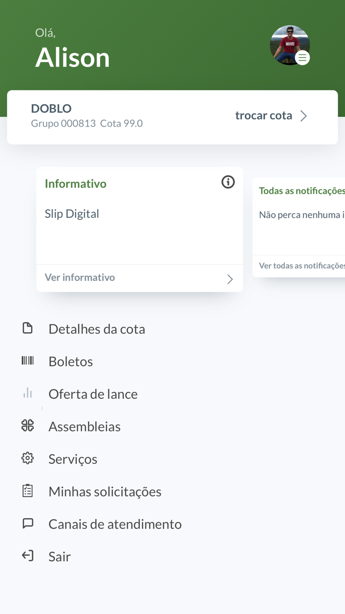The height and width of the screenshot is (614, 345).
Task: Select the gear icon beside Serviços
Action: click(x=28, y=458)
